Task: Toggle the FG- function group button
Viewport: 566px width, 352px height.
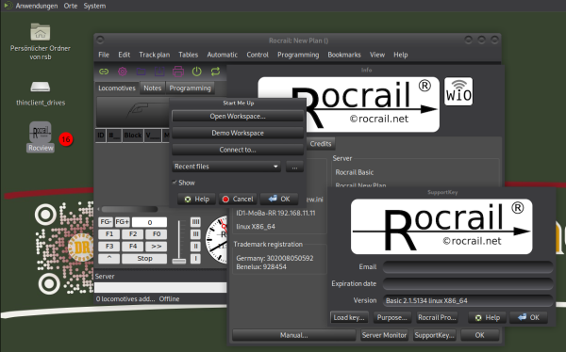Action: 106,222
